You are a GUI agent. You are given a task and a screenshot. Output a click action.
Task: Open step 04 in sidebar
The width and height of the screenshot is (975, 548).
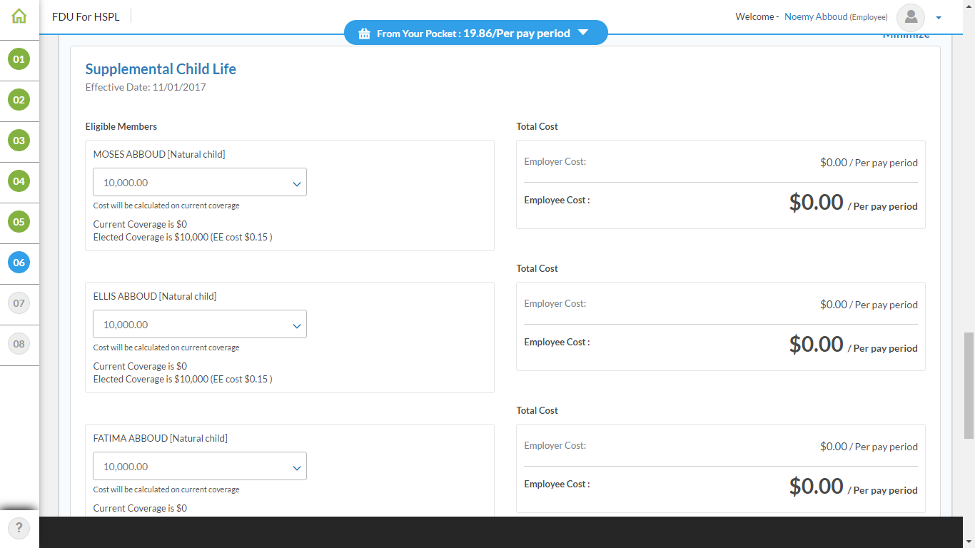19,181
